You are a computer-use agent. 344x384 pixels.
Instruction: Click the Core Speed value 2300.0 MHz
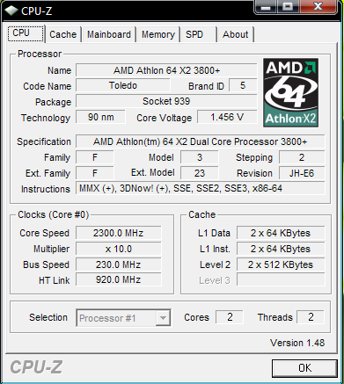pos(119,233)
